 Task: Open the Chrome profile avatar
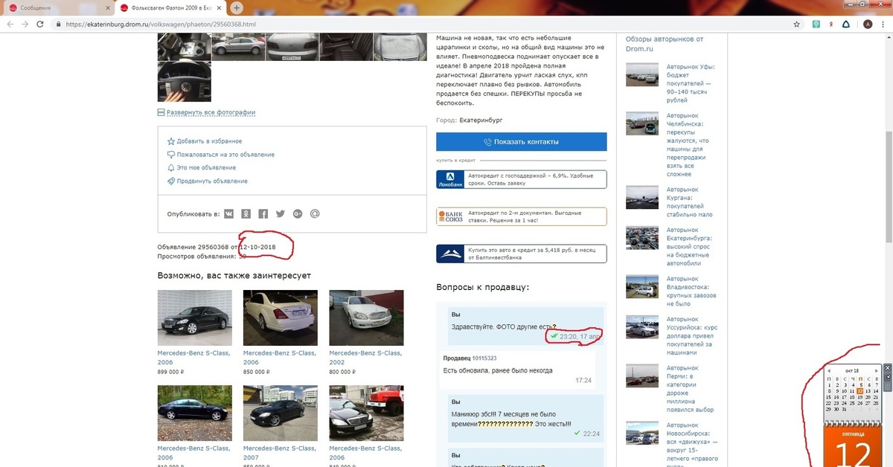coord(868,24)
